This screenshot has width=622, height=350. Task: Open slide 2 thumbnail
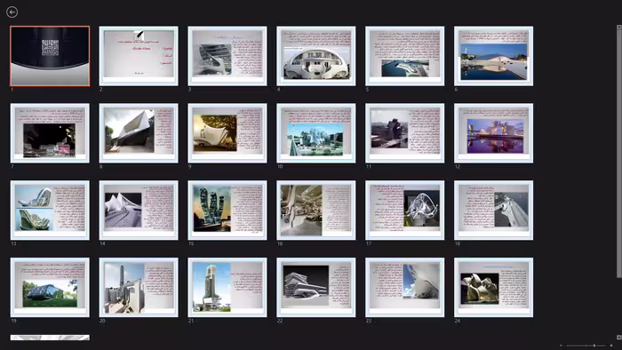(x=139, y=56)
